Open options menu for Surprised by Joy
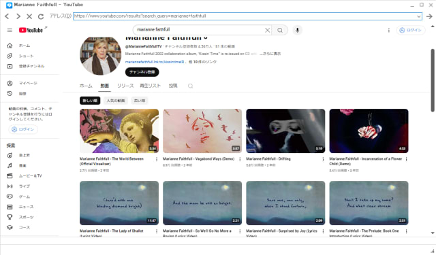The width and height of the screenshot is (436, 255). [x=323, y=231]
